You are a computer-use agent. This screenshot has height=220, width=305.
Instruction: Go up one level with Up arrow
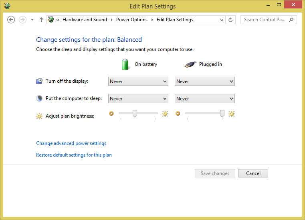click(x=41, y=20)
